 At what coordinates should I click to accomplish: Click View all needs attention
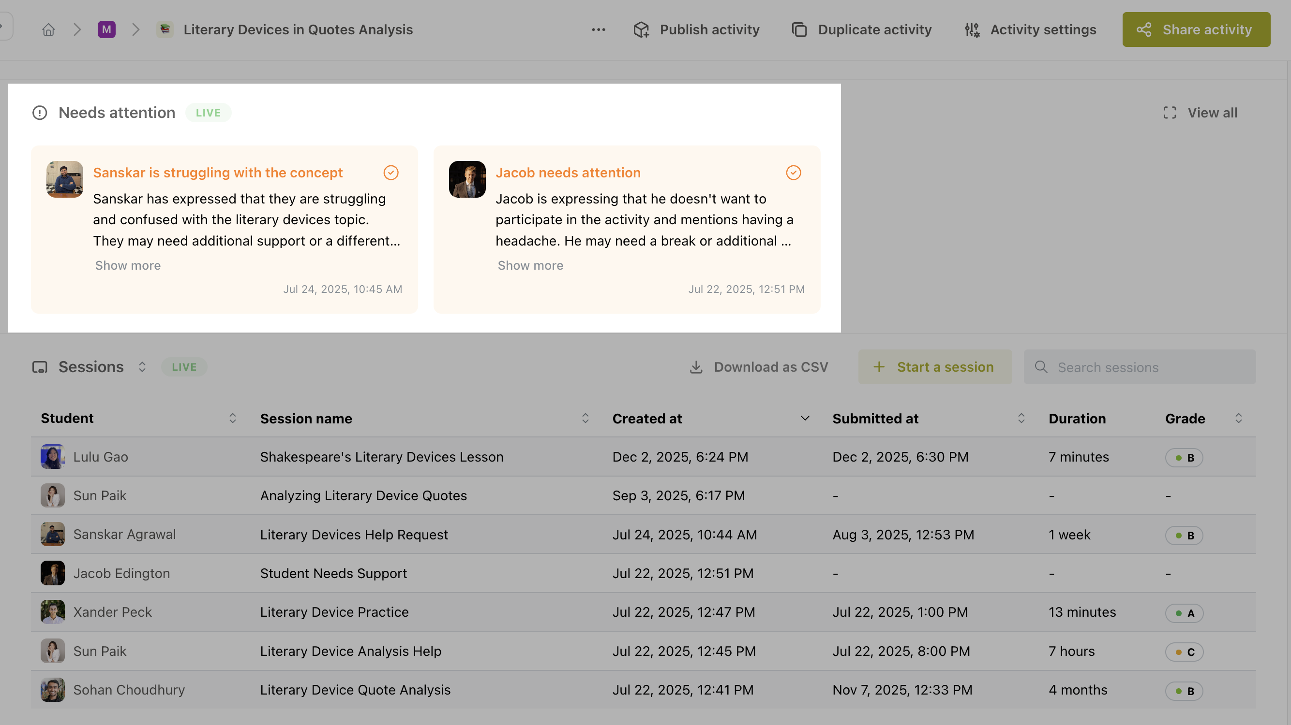[x=1200, y=113]
